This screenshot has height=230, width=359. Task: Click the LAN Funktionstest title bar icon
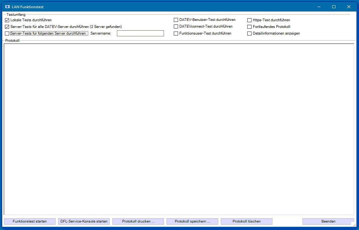tap(7, 7)
